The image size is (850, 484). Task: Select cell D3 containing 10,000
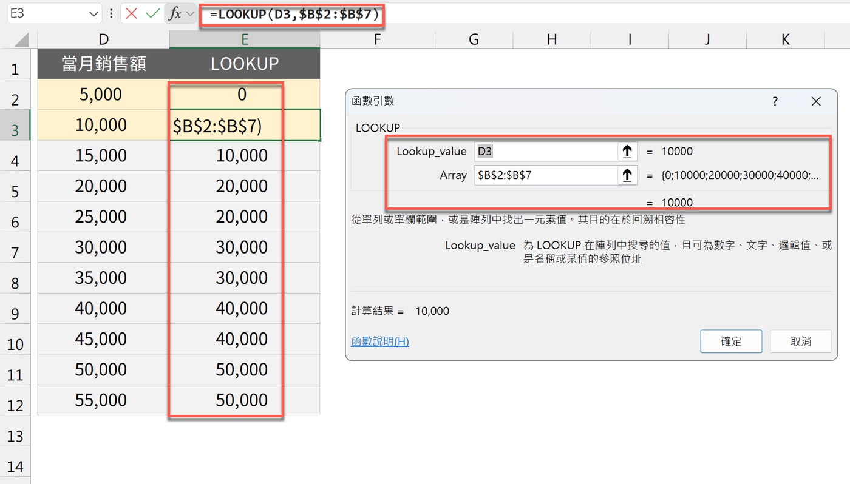click(x=104, y=125)
